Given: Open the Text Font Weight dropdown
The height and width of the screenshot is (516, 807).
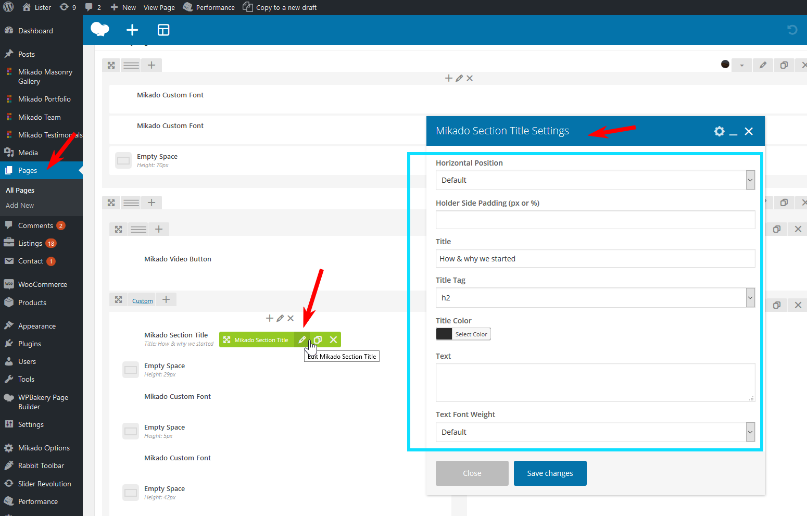Looking at the screenshot, I should 595,432.
